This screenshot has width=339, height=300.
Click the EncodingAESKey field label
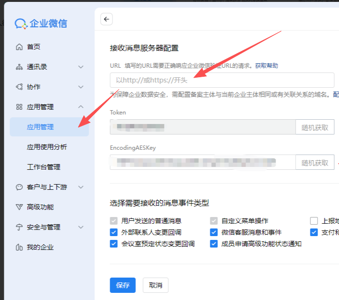click(133, 148)
